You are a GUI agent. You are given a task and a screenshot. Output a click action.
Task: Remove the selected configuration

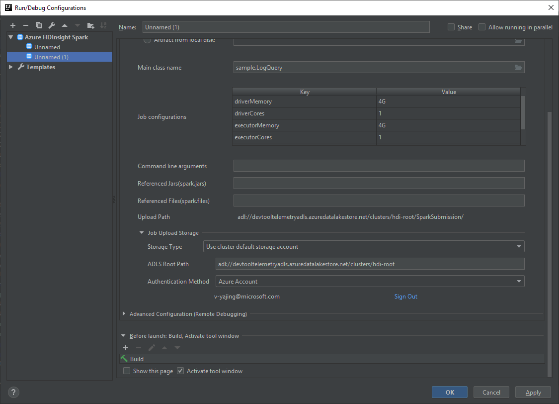[x=25, y=25]
